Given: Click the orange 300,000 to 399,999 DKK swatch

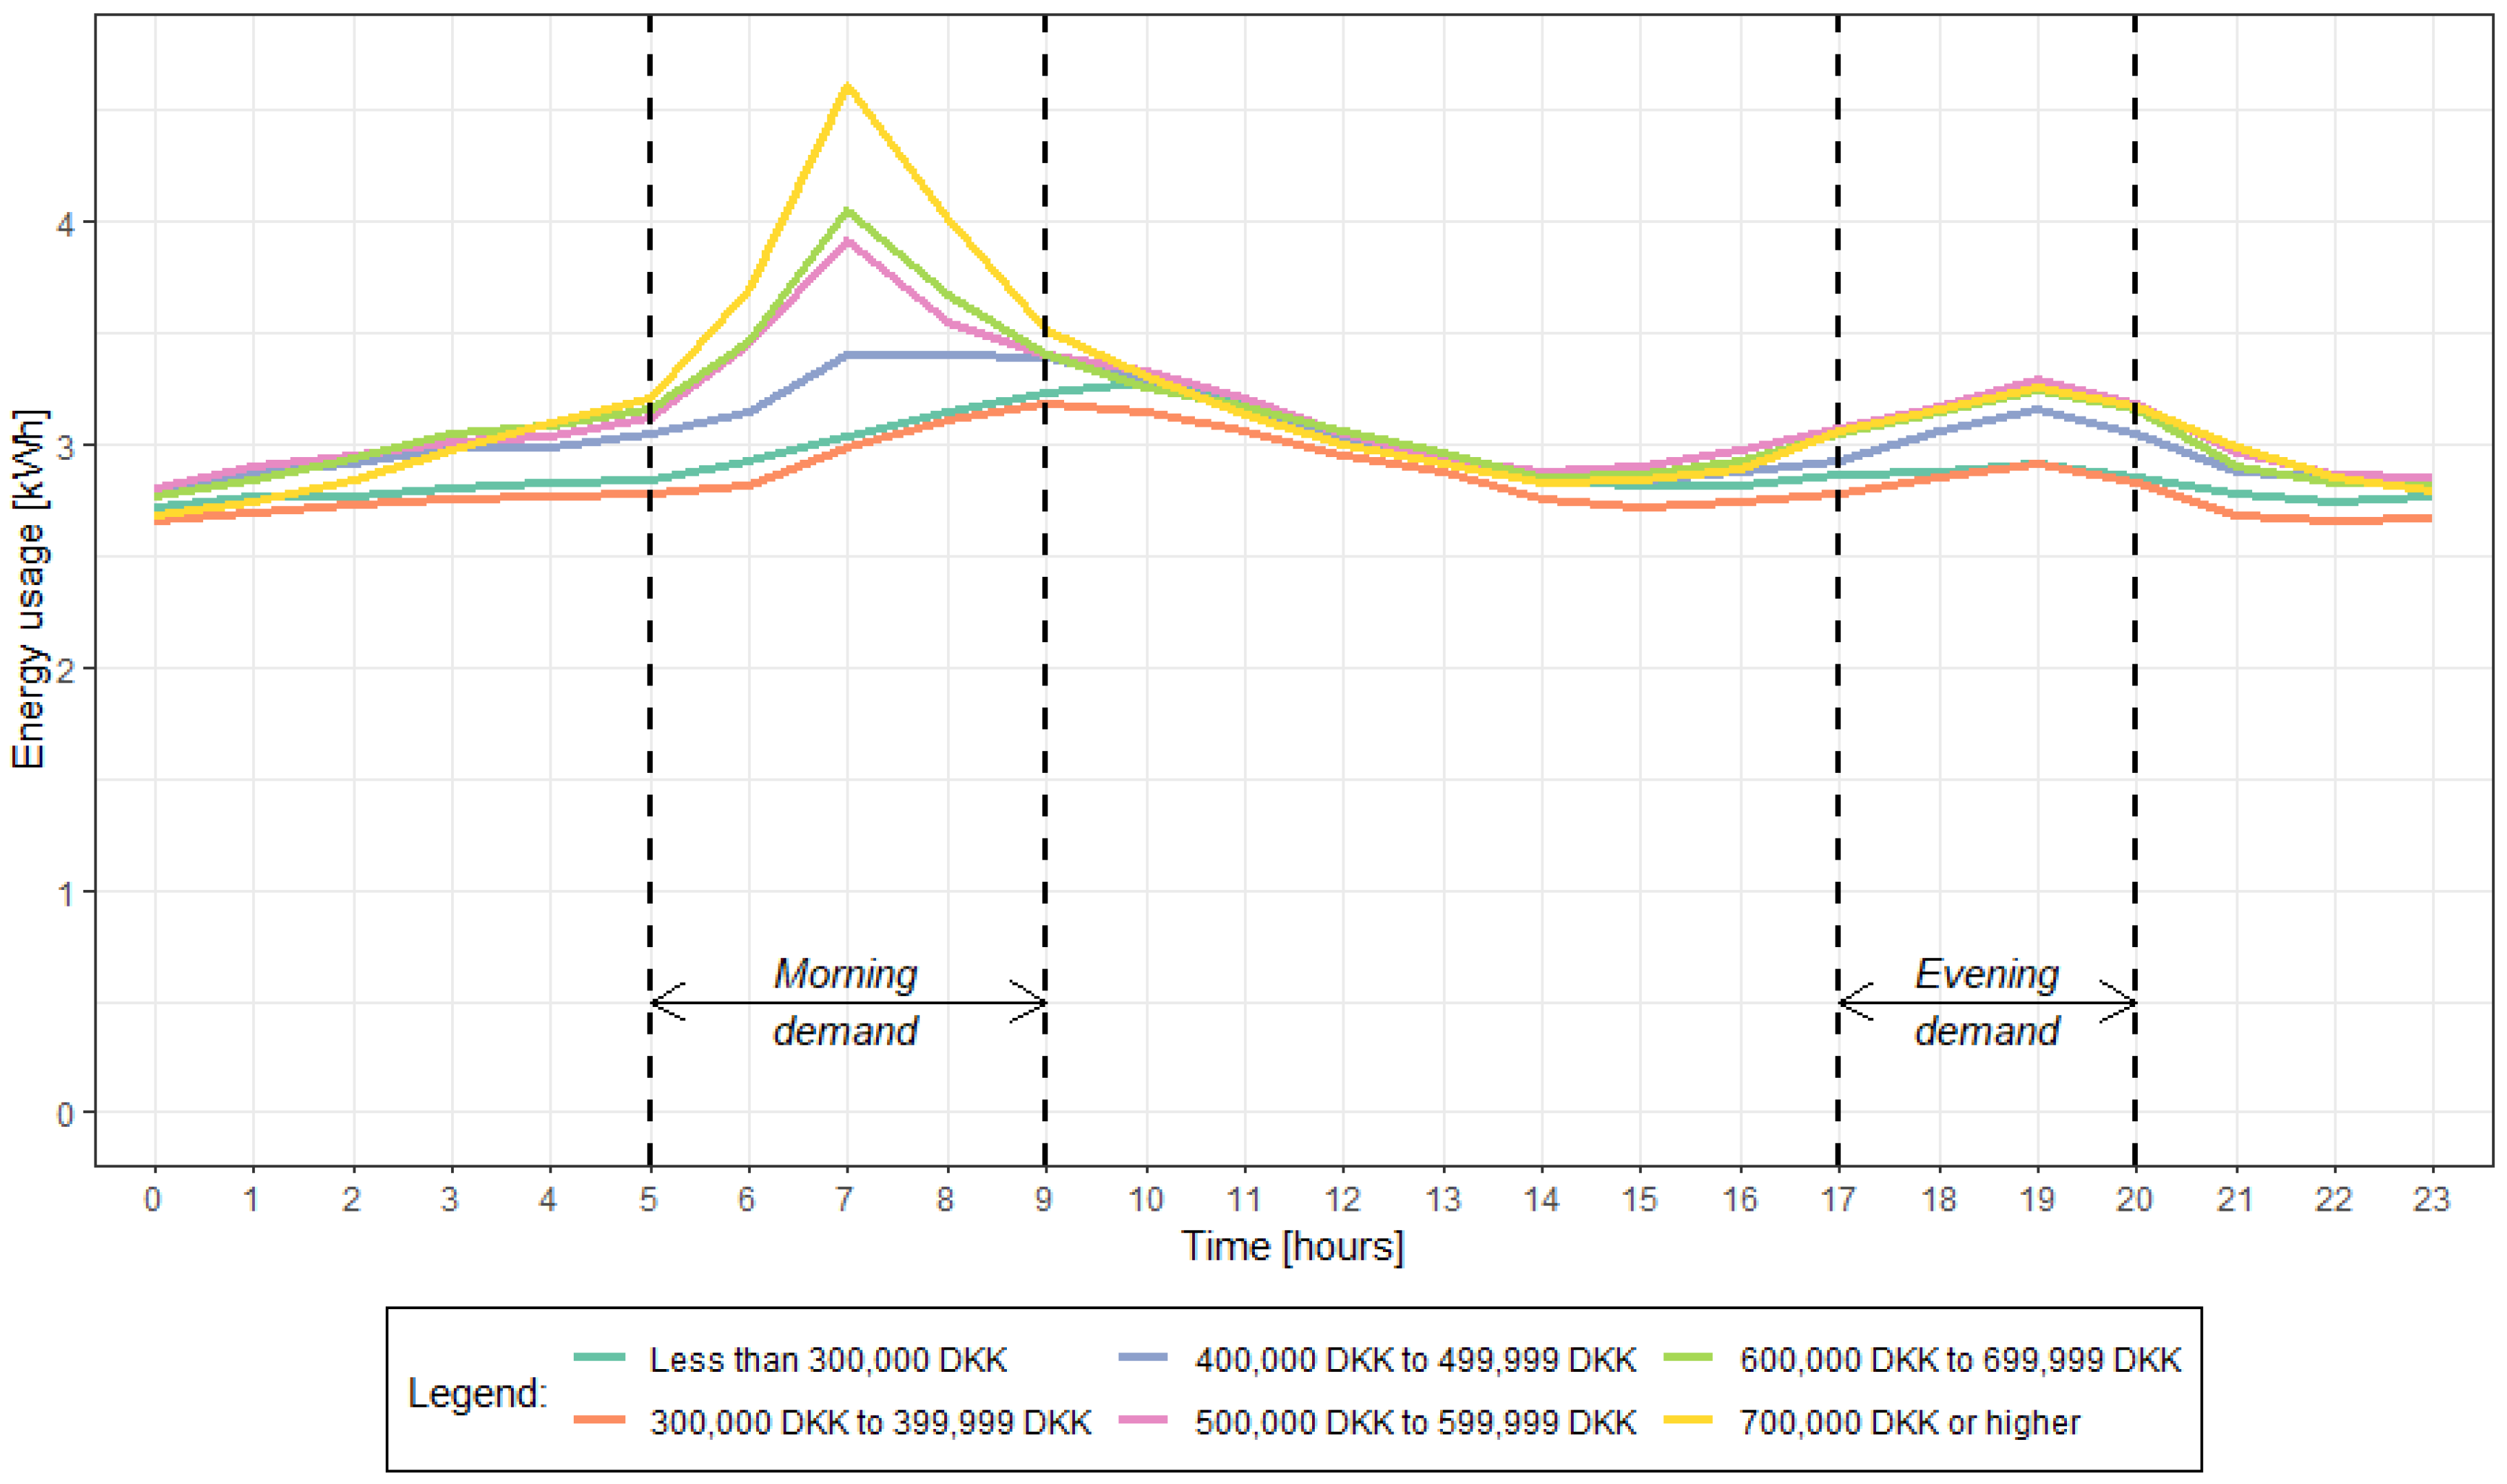Looking at the screenshot, I should 599,1420.
